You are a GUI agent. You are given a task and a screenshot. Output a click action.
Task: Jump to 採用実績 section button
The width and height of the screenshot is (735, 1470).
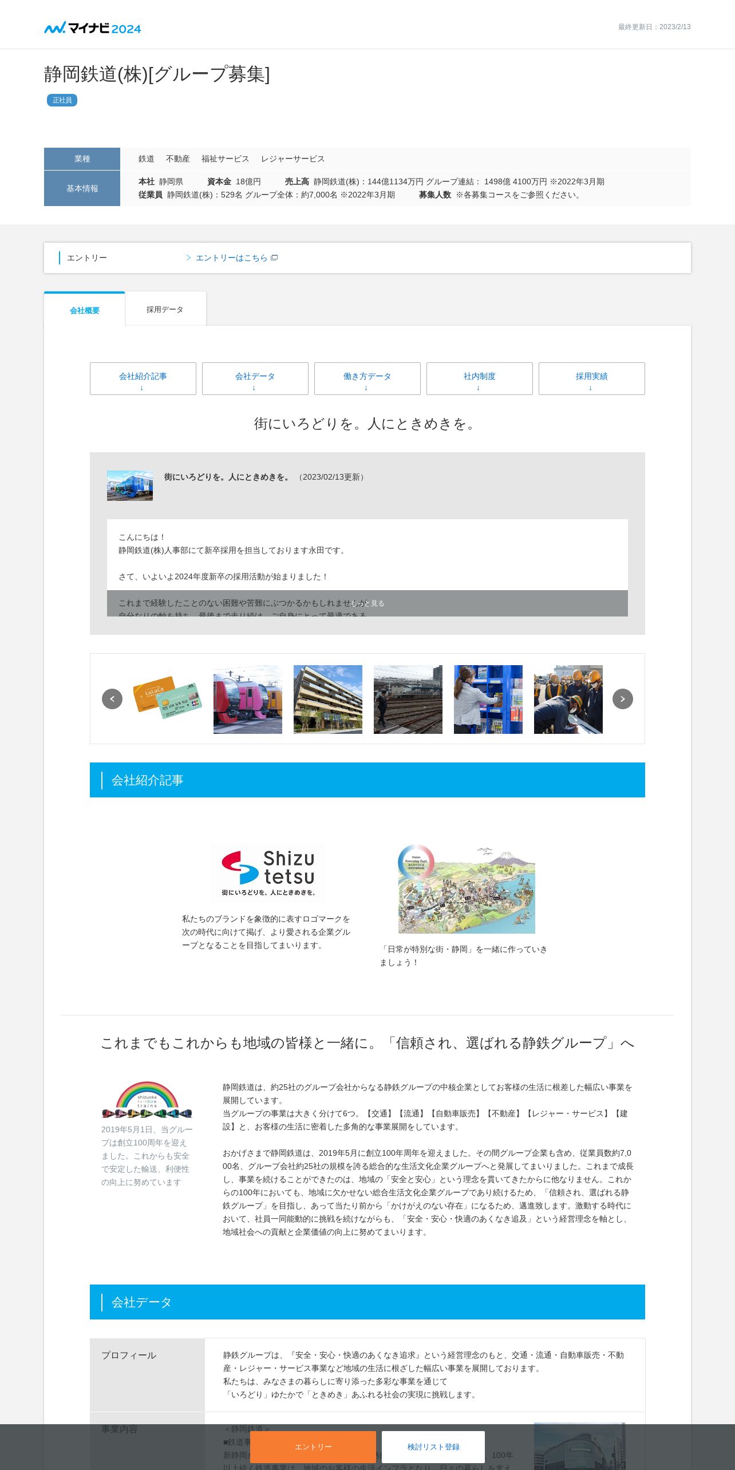pos(592,378)
